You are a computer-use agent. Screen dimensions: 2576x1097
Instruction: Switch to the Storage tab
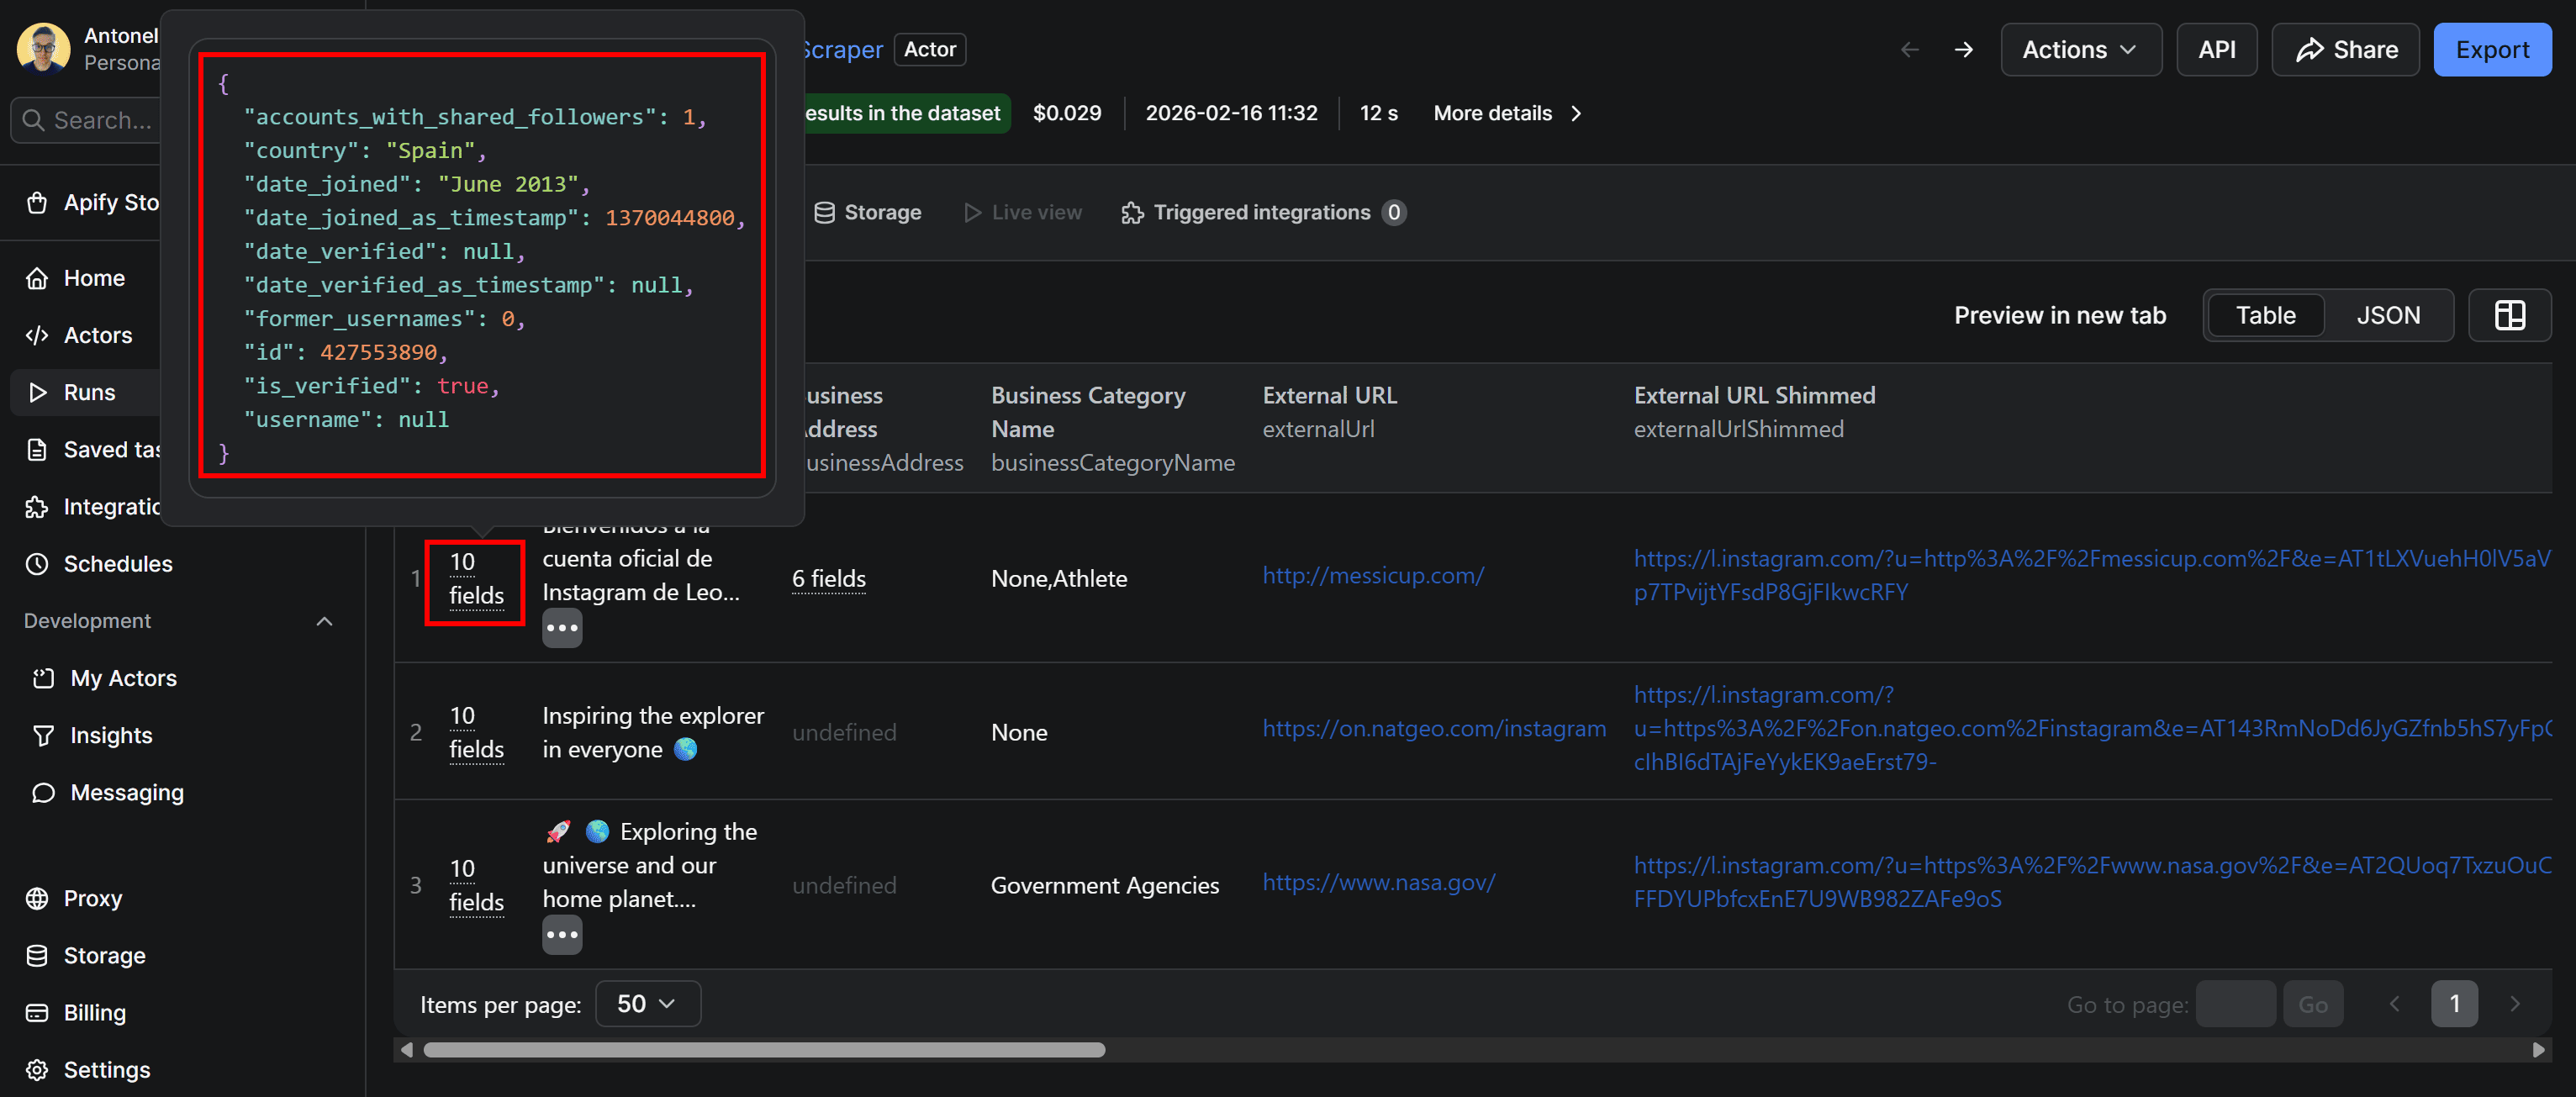[867, 212]
